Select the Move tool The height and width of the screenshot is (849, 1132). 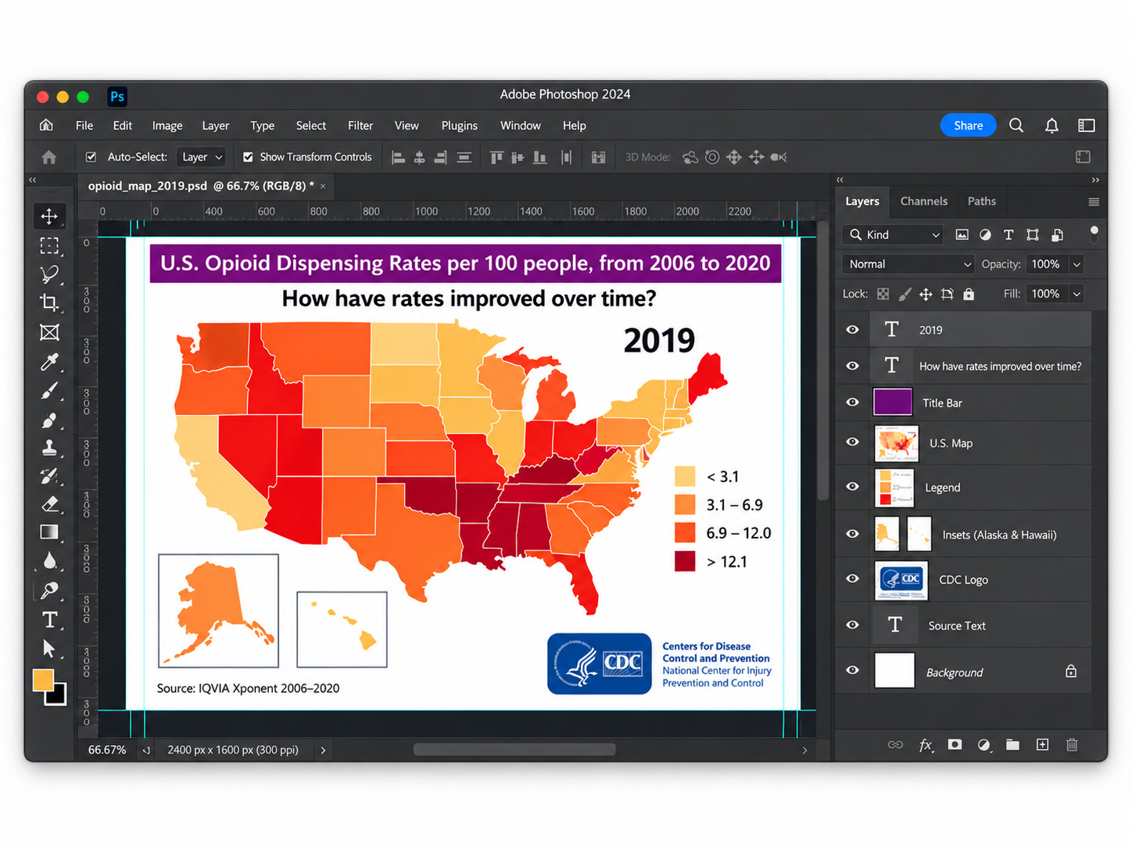(x=49, y=216)
